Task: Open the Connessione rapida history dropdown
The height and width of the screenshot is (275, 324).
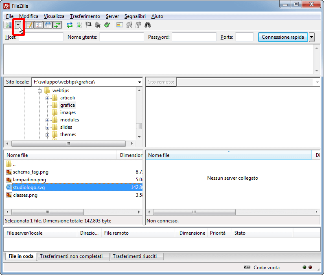Action: pyautogui.click(x=312, y=37)
